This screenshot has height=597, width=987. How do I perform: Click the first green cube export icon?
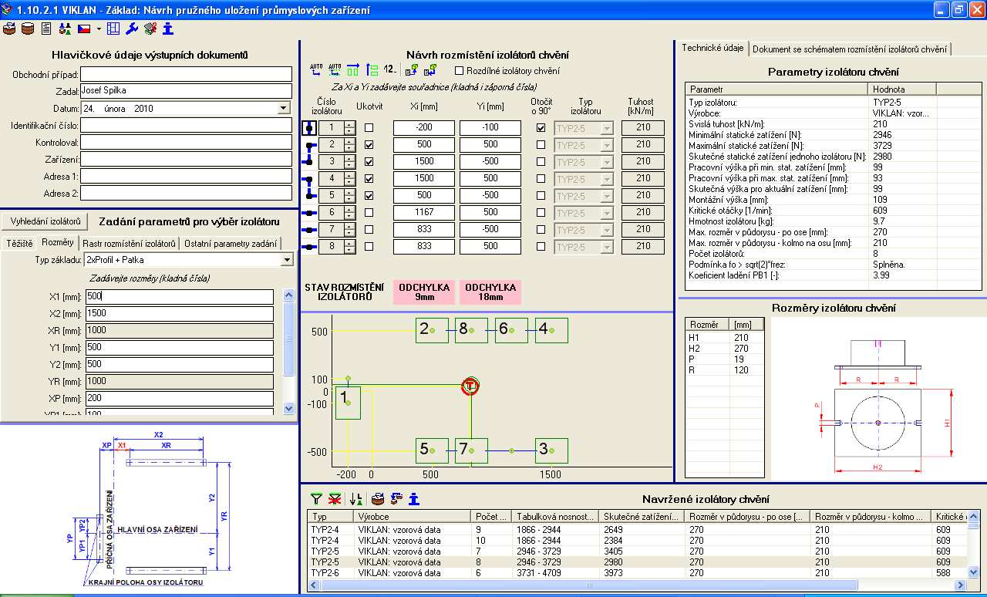[412, 70]
